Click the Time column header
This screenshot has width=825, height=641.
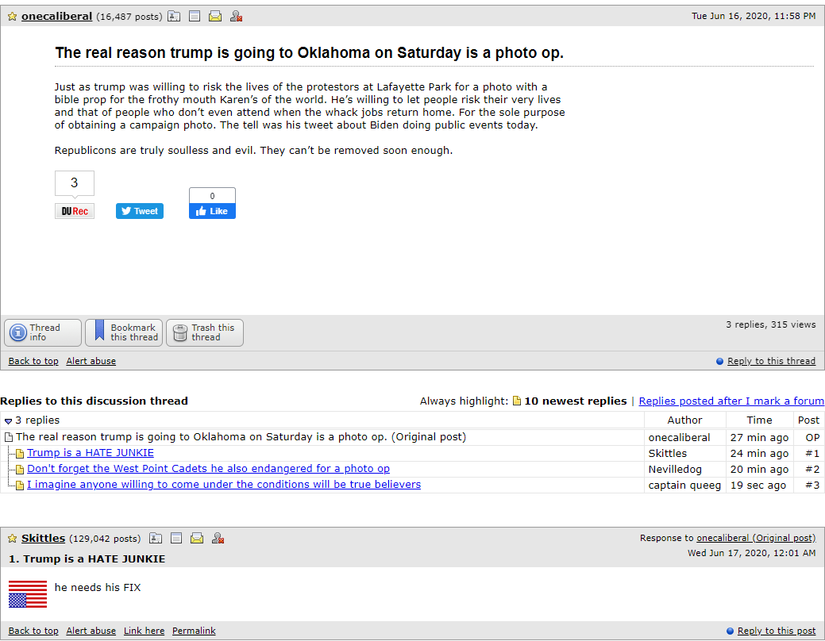tap(759, 420)
